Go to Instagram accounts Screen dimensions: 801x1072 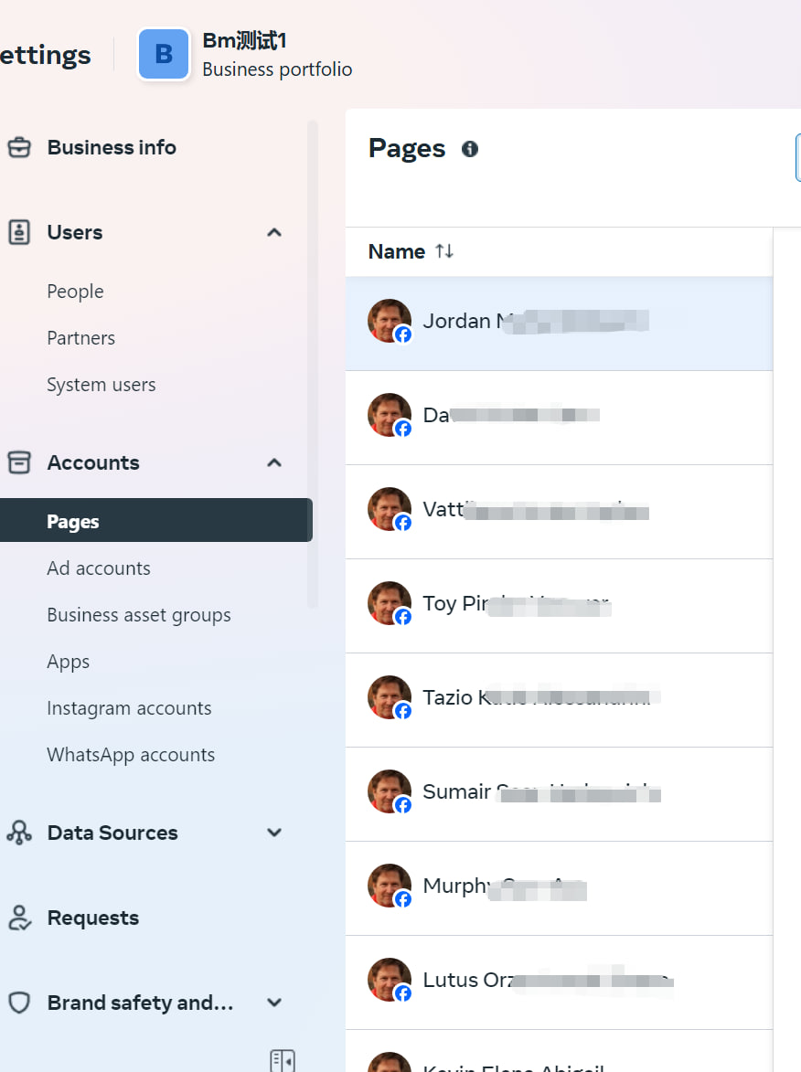[x=129, y=708]
